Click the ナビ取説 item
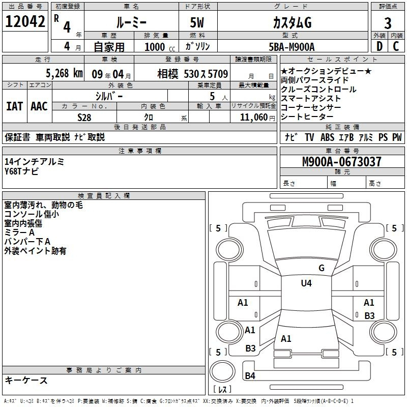 90,137
